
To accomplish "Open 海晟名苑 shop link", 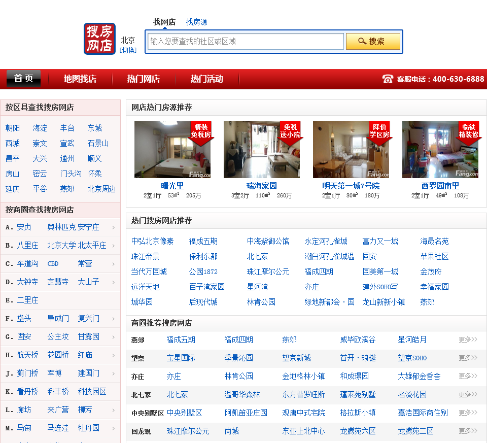I will [435, 241].
